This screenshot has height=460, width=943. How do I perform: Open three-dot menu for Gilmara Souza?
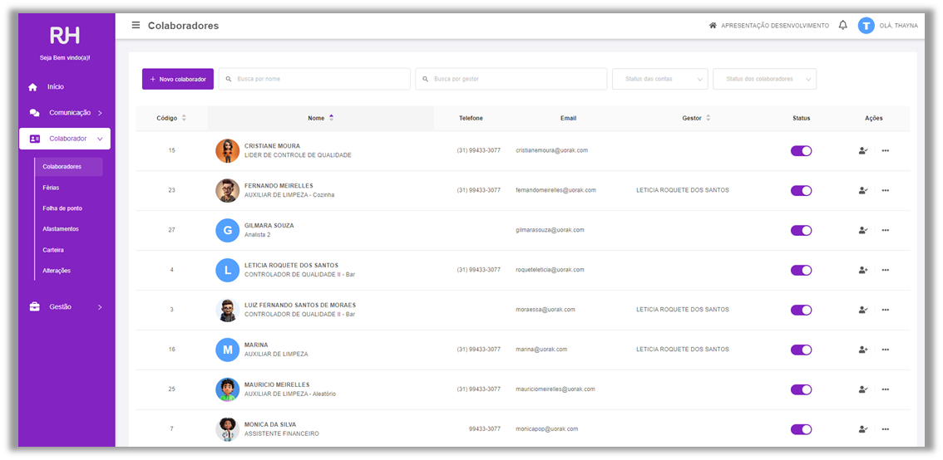[886, 230]
